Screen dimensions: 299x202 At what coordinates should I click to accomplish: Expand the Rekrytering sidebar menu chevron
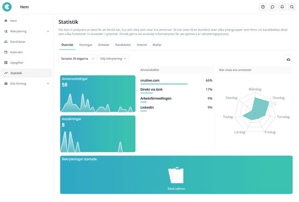(48, 31)
